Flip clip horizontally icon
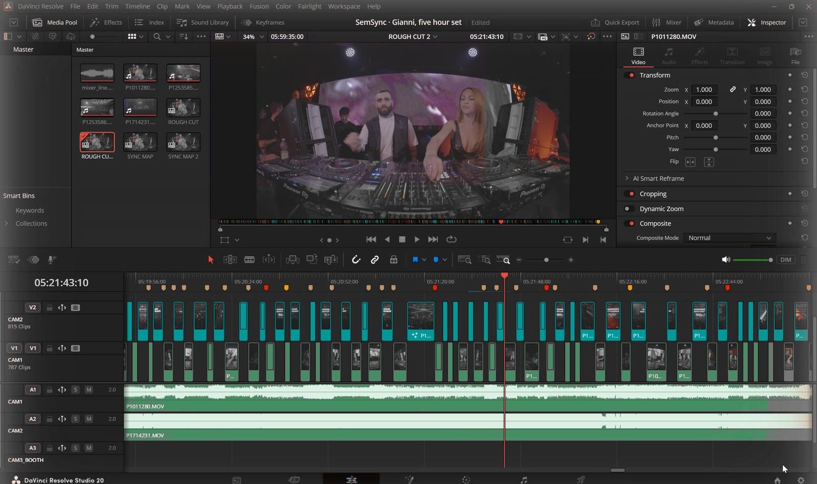The height and width of the screenshot is (484, 817). tap(690, 162)
